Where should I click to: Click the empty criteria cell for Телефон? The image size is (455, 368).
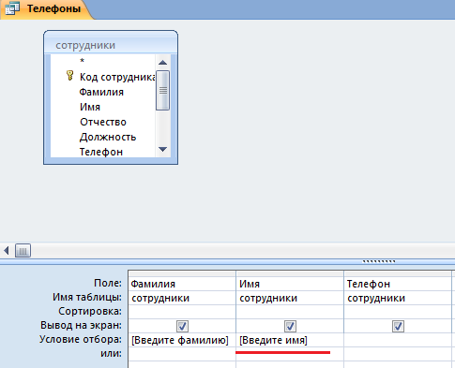[398, 340]
